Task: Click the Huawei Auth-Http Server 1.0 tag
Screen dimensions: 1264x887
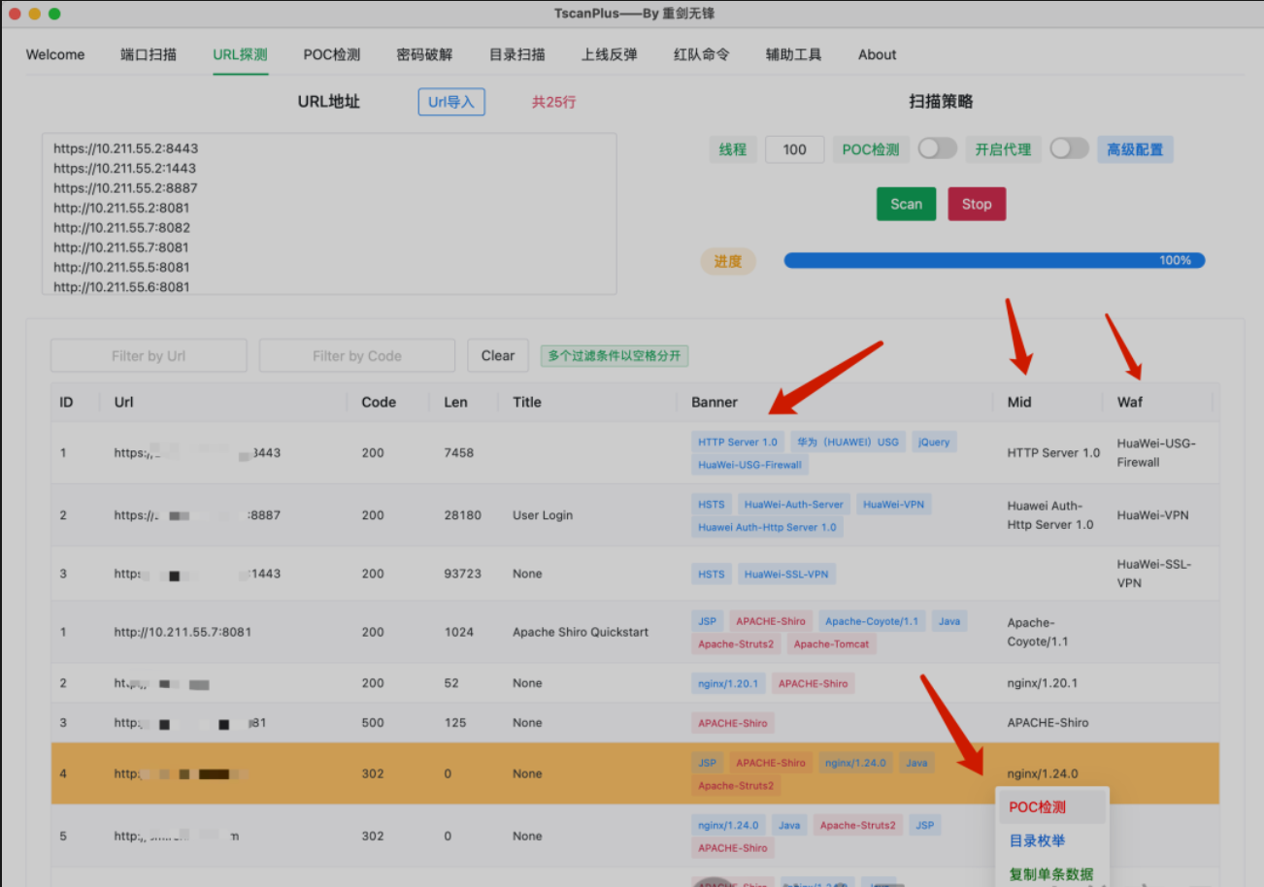Action: click(767, 527)
